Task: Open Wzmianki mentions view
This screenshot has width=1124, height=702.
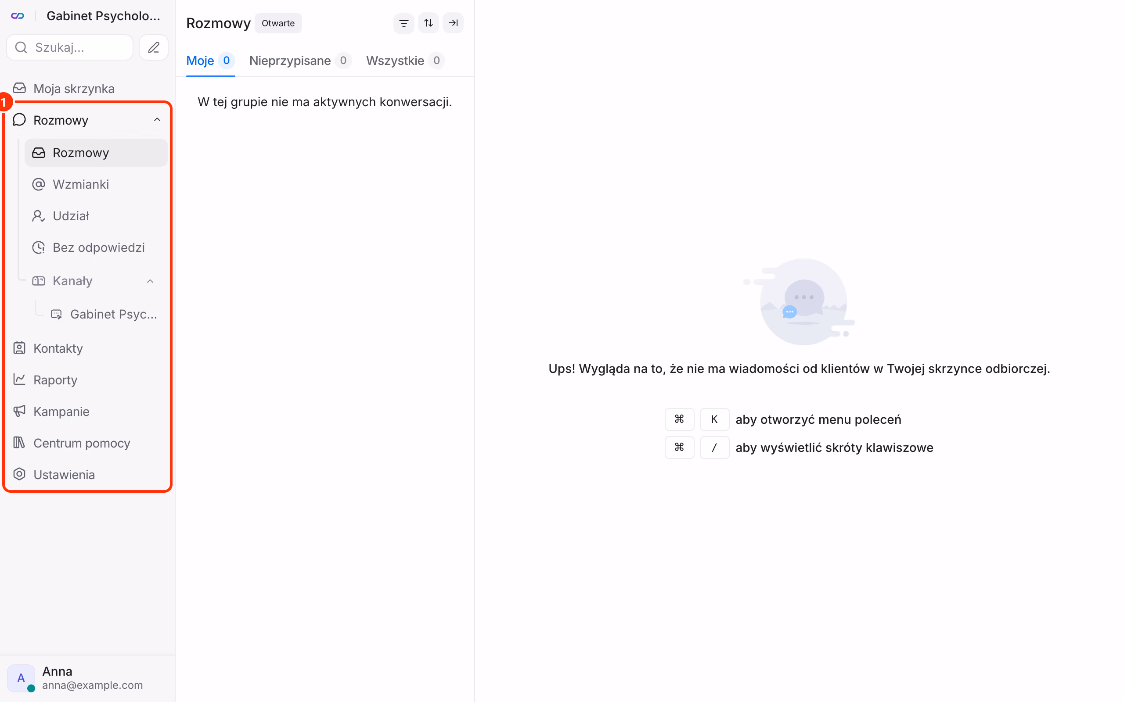Action: (96, 184)
